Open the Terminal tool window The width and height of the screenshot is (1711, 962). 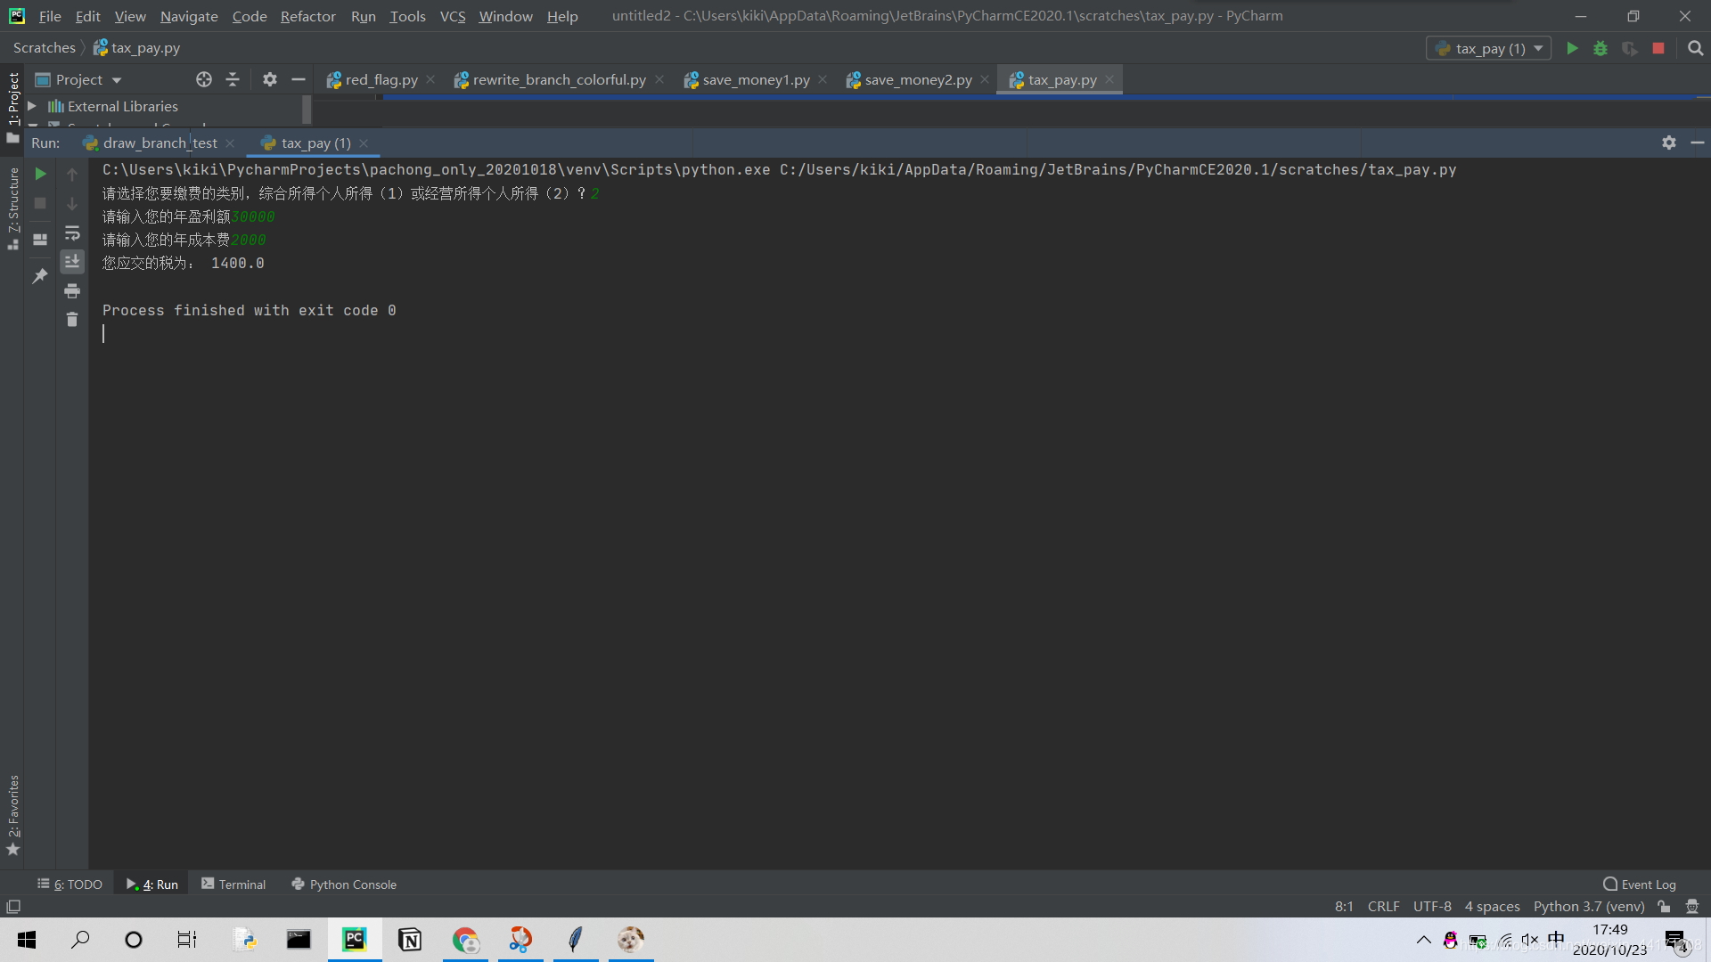(233, 884)
